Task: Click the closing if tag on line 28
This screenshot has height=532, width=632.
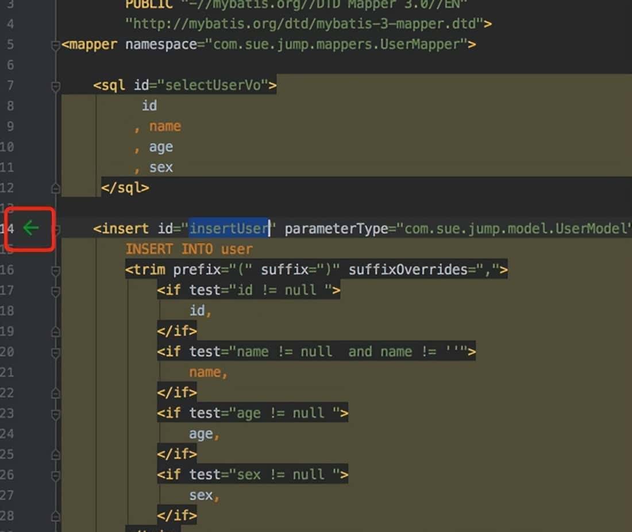Action: point(177,515)
